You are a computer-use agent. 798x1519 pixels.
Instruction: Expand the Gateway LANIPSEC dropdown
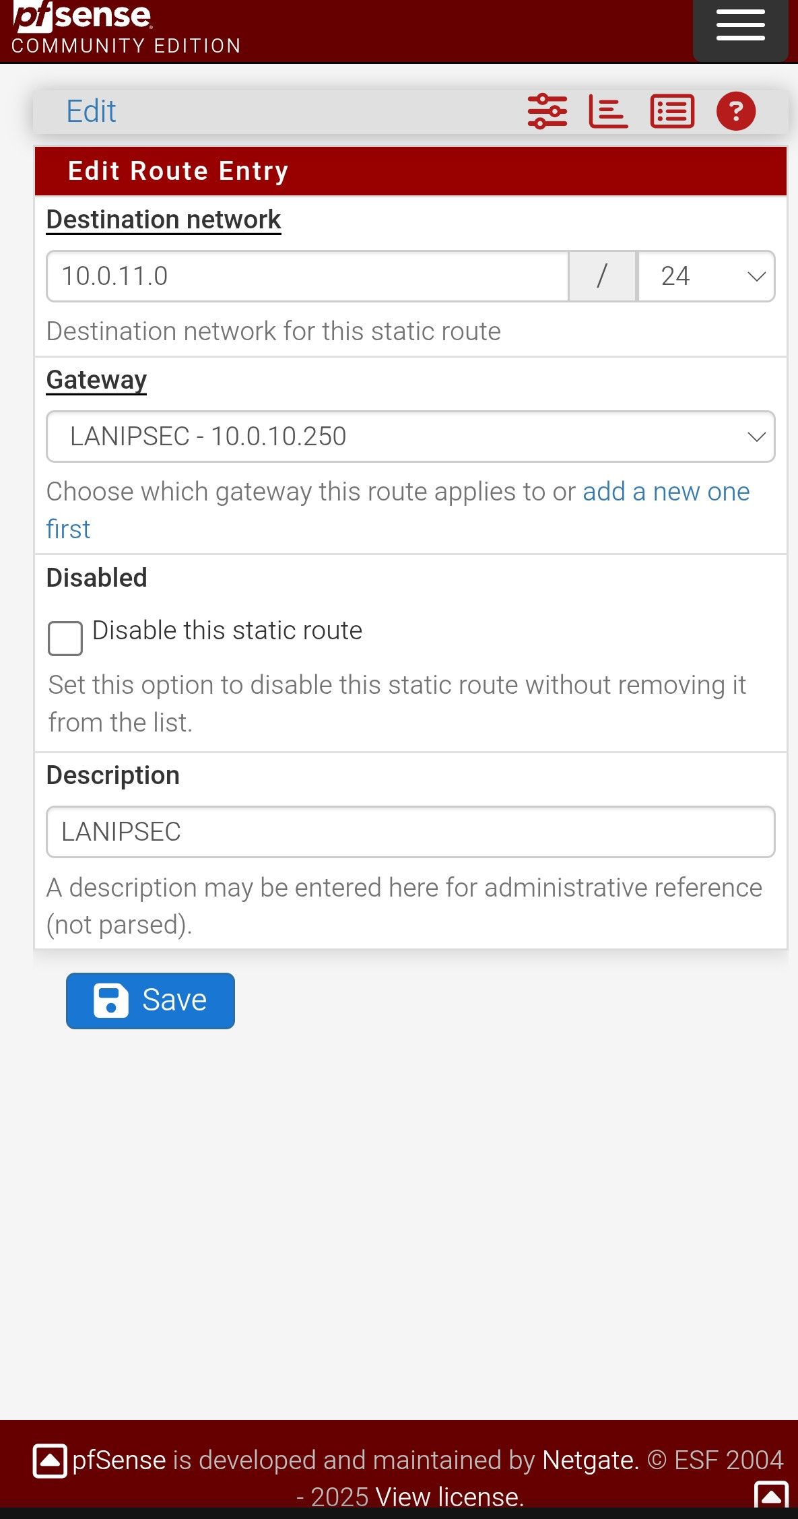(410, 437)
